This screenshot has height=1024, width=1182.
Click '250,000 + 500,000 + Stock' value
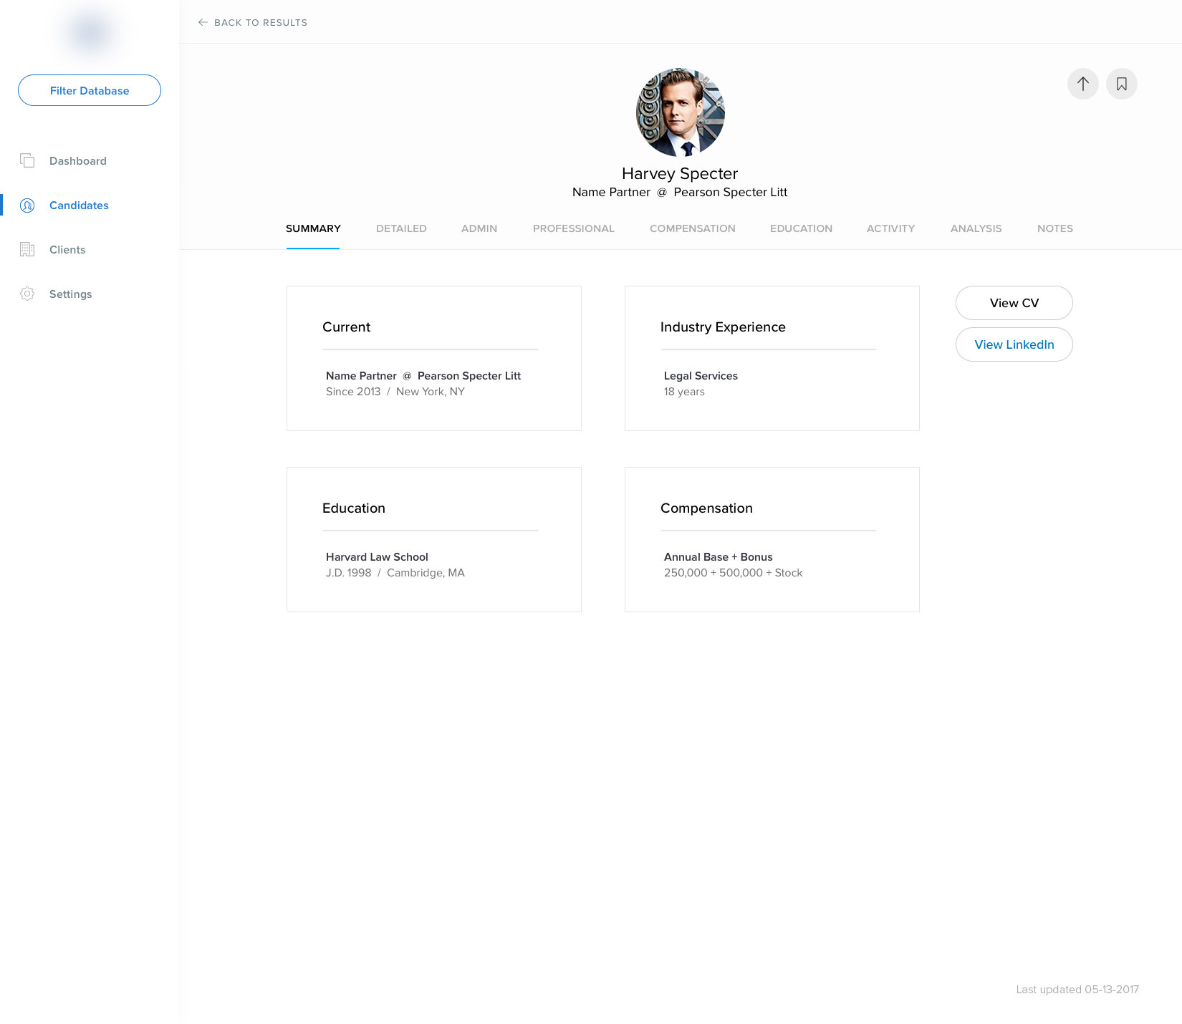pos(733,573)
